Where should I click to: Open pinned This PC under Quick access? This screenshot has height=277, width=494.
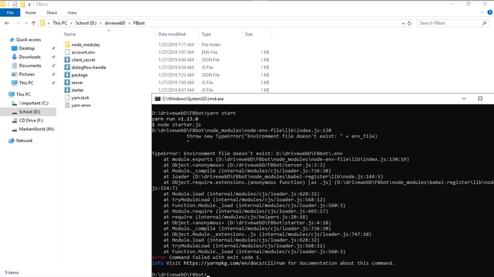[26, 83]
